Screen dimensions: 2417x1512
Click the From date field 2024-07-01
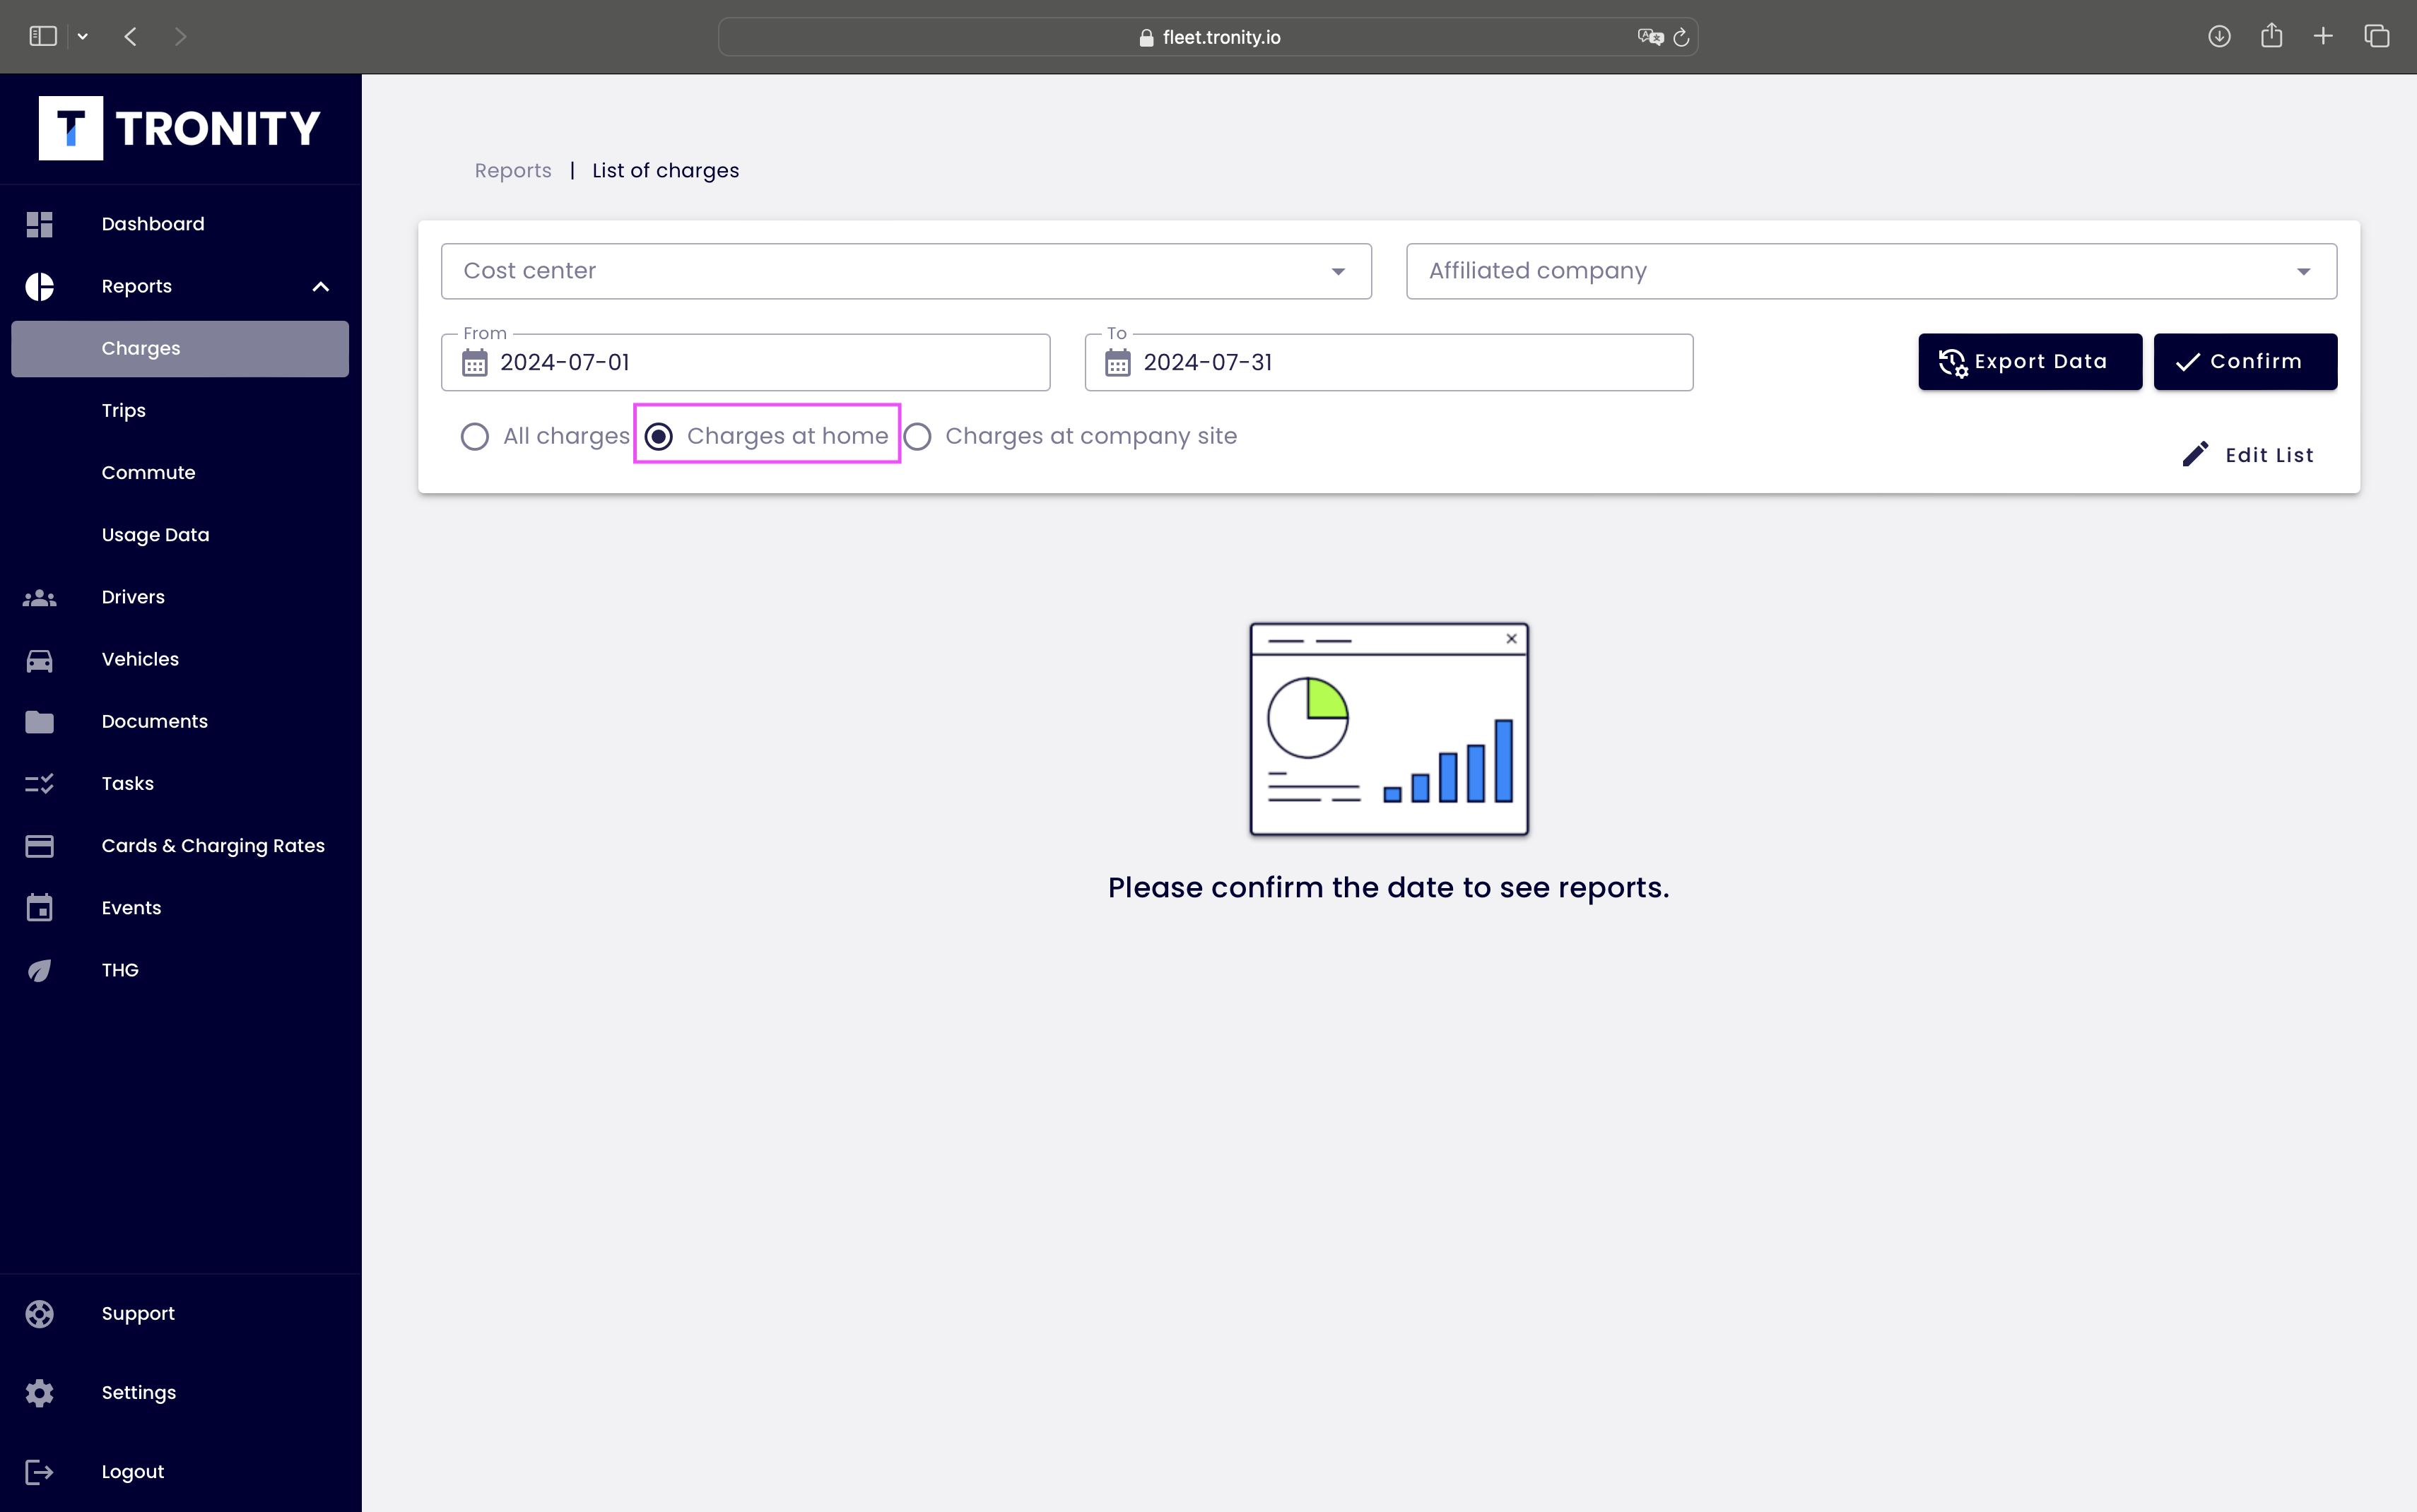pos(745,363)
